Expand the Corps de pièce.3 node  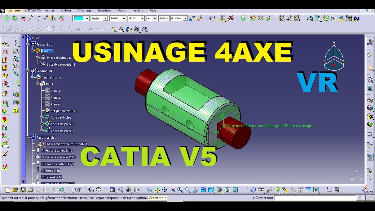(42, 131)
